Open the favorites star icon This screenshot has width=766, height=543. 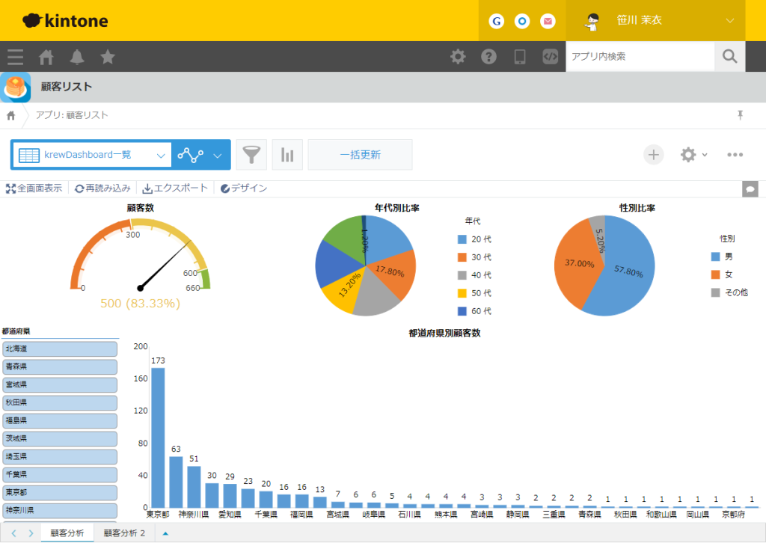tap(108, 57)
